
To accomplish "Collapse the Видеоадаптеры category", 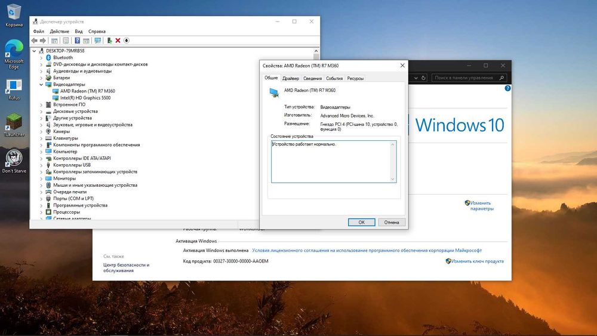I will tap(41, 85).
